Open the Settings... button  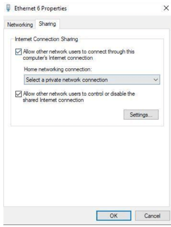(141, 115)
